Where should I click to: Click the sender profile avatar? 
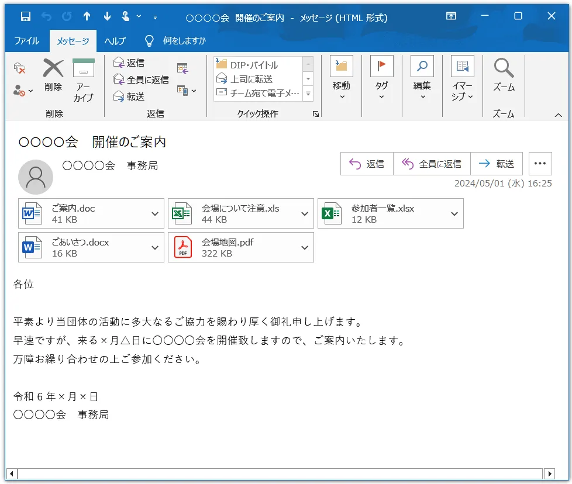(x=36, y=177)
